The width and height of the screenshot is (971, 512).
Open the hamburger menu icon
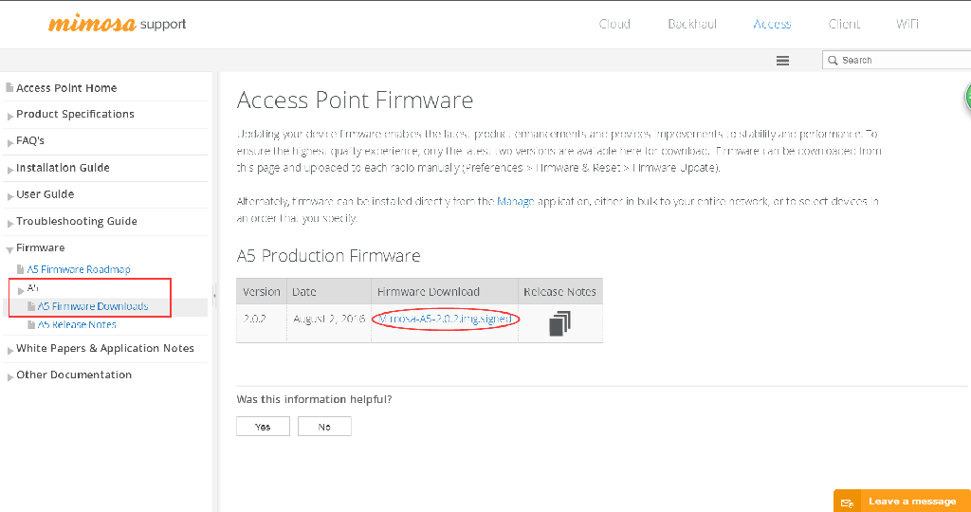[782, 61]
